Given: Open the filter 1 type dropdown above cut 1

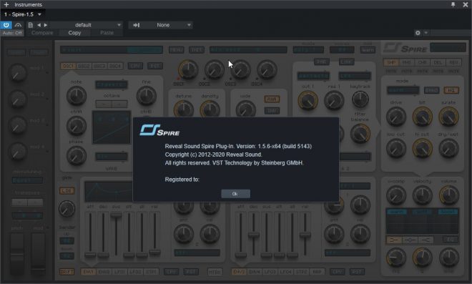Looking at the screenshot, I should tap(313, 76).
